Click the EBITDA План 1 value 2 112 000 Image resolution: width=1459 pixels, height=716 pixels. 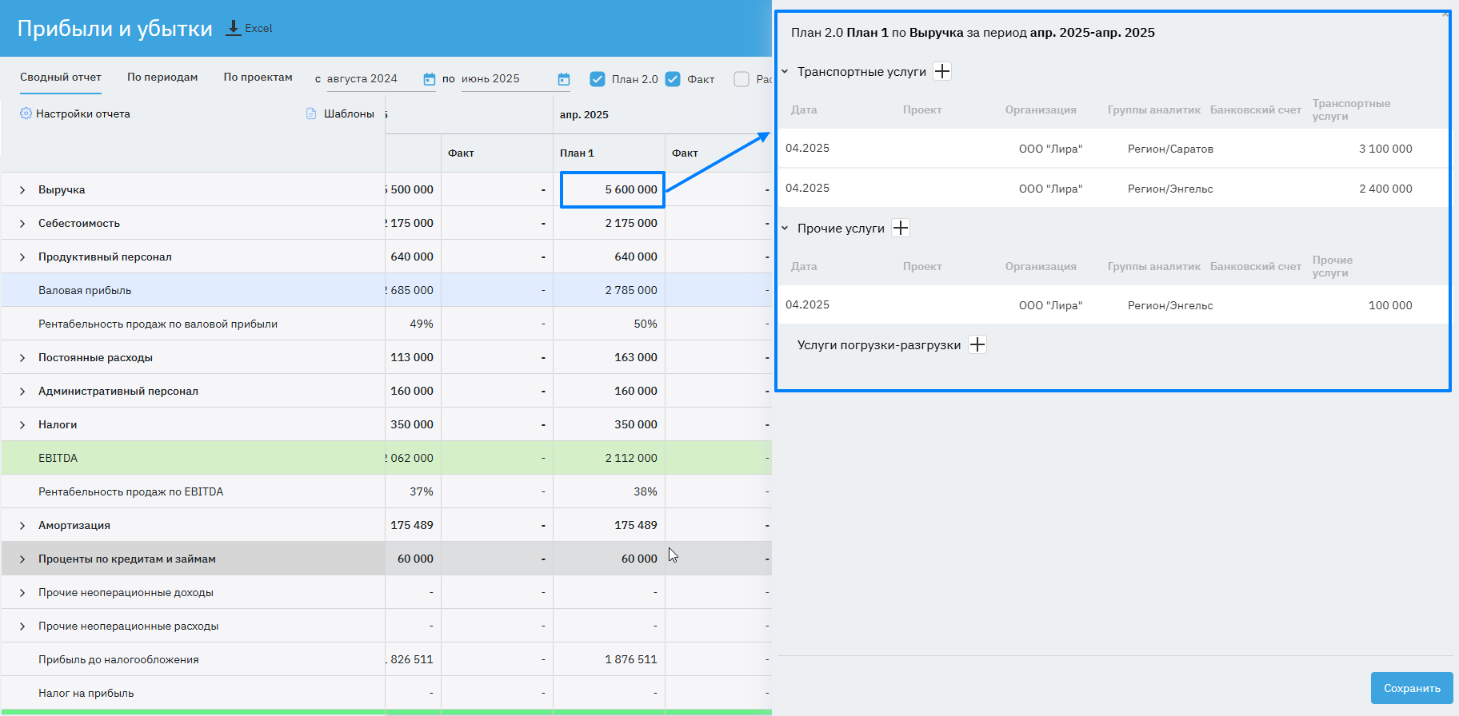(x=631, y=459)
